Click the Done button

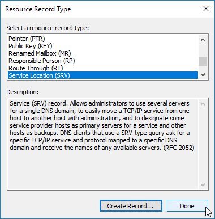(x=187, y=206)
